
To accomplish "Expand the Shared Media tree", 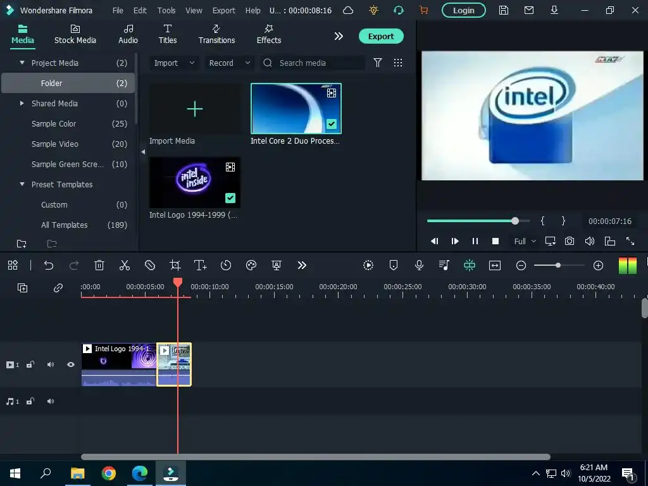I will click(22, 103).
